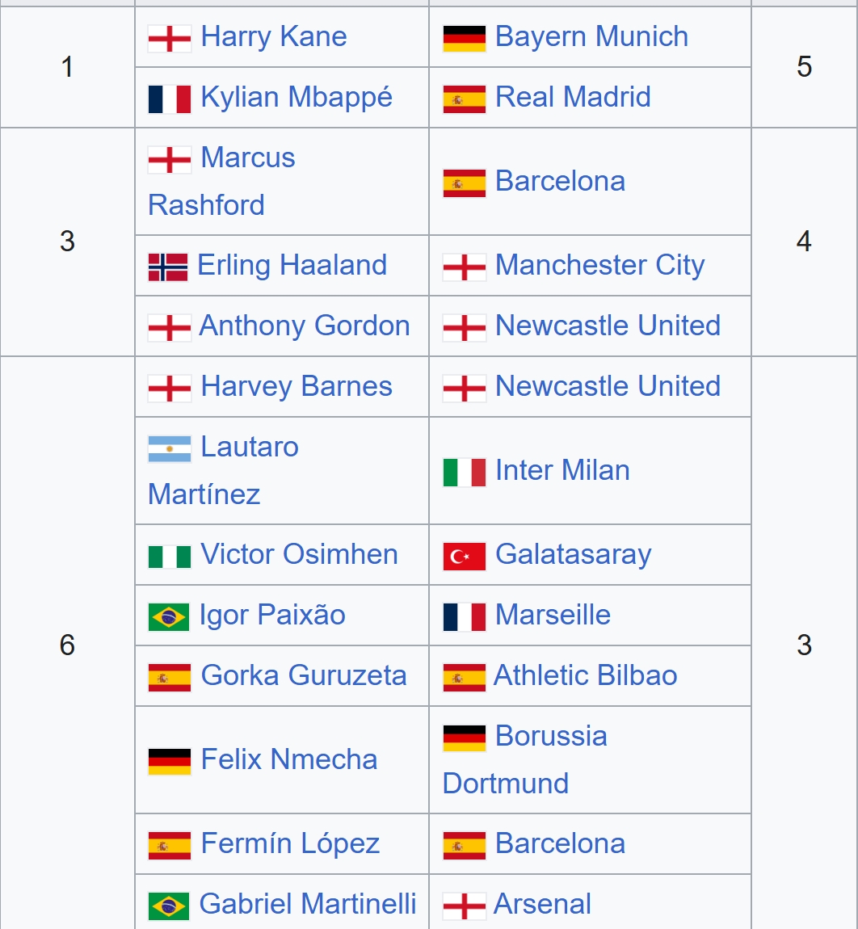
Task: Open the Athletic Bilbao club link
Action: pyautogui.click(x=585, y=675)
